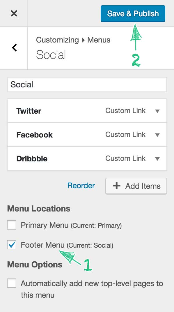174x312 pixels.
Task: Click the Custom Link label on Twitter
Action: point(125,111)
